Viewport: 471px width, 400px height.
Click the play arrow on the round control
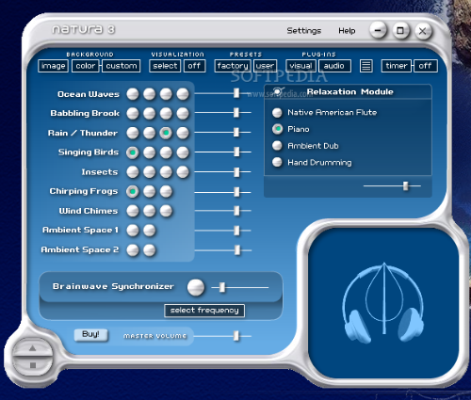pos(33,348)
